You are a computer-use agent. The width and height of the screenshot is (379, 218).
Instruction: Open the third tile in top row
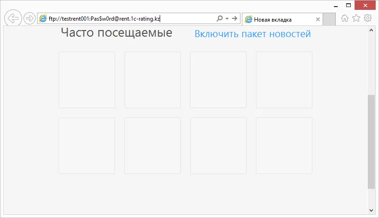218,80
